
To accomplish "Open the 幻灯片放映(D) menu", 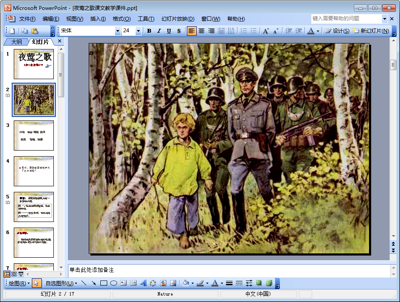I will (178, 19).
